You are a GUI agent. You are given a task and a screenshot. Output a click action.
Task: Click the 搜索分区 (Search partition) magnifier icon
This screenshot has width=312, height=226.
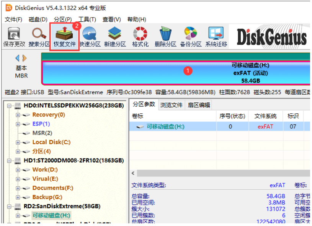tap(39, 37)
